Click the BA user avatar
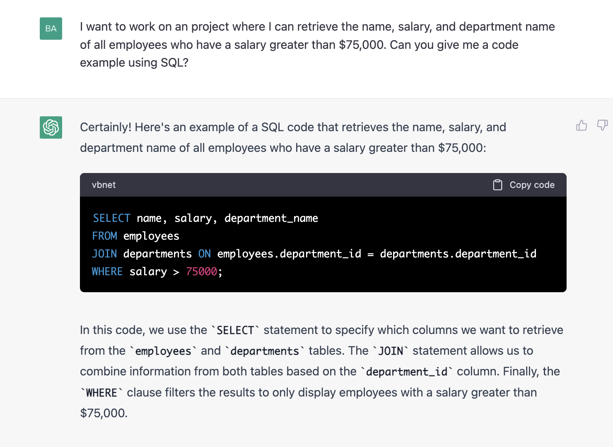This screenshot has height=447, width=613. point(51,29)
